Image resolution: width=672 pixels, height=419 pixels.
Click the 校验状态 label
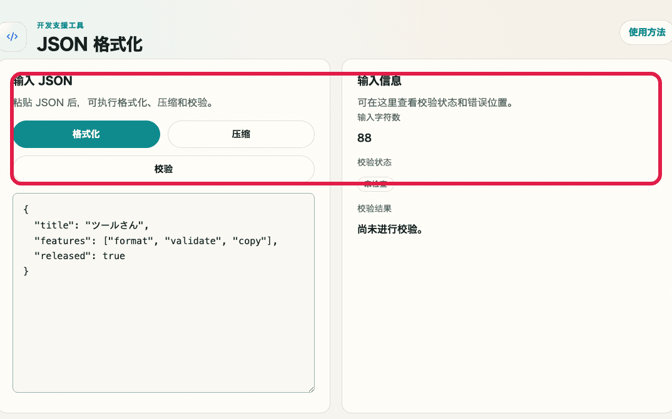pyautogui.click(x=374, y=162)
